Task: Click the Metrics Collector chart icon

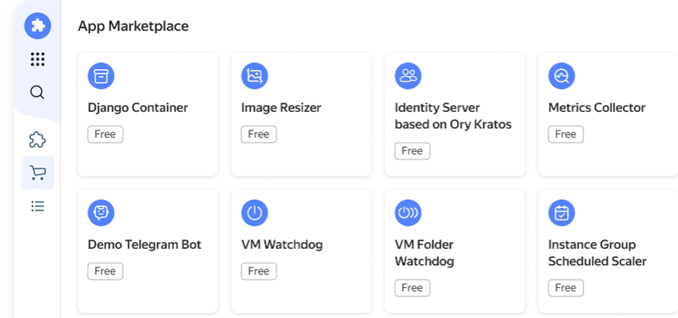Action: coord(561,76)
